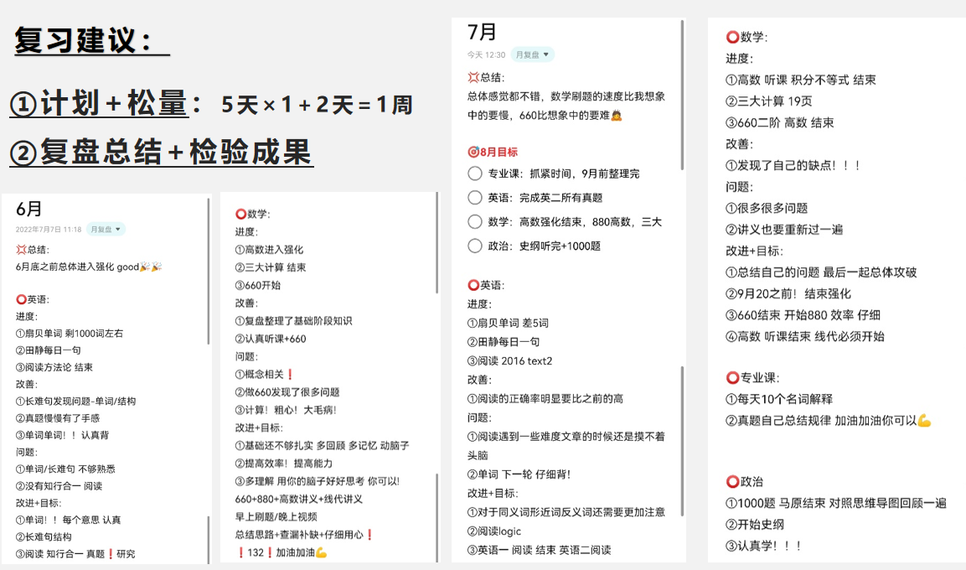Screen dimensions: 966x570
Task: Click the flexed arm emoji after 加油加油你可以
Action: (x=924, y=421)
